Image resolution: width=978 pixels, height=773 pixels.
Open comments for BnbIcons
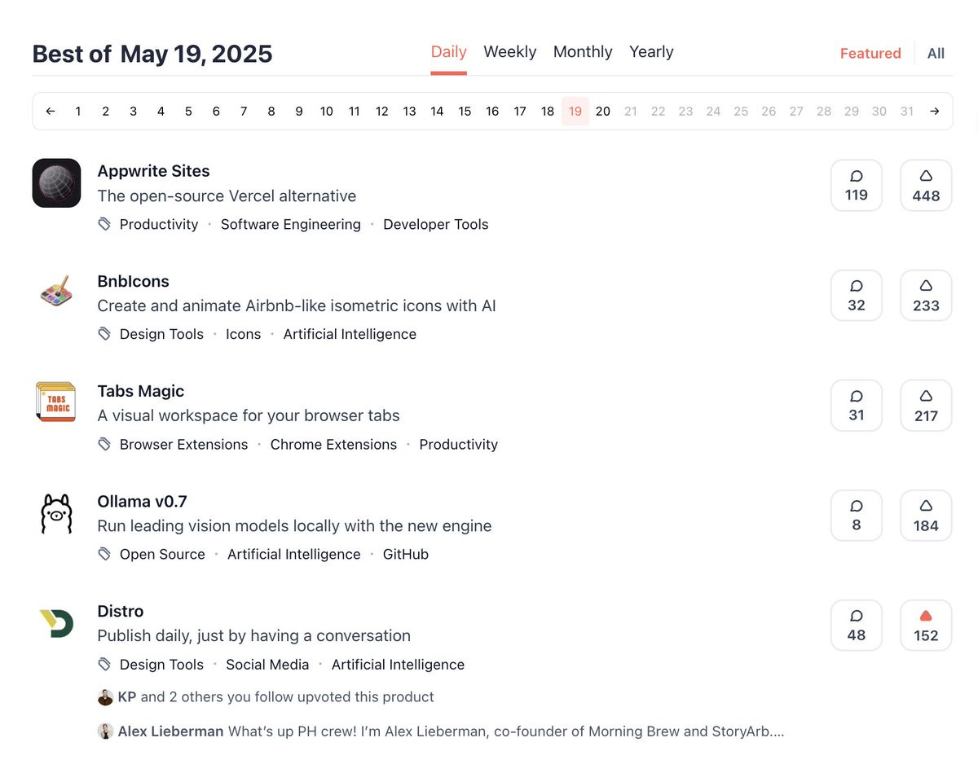click(857, 296)
